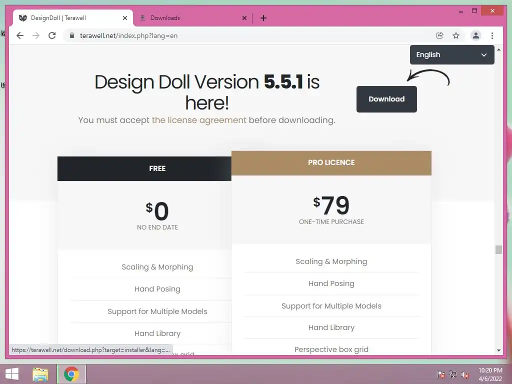This screenshot has width=512, height=384.
Task: Share this page using the share icon
Action: 440,35
